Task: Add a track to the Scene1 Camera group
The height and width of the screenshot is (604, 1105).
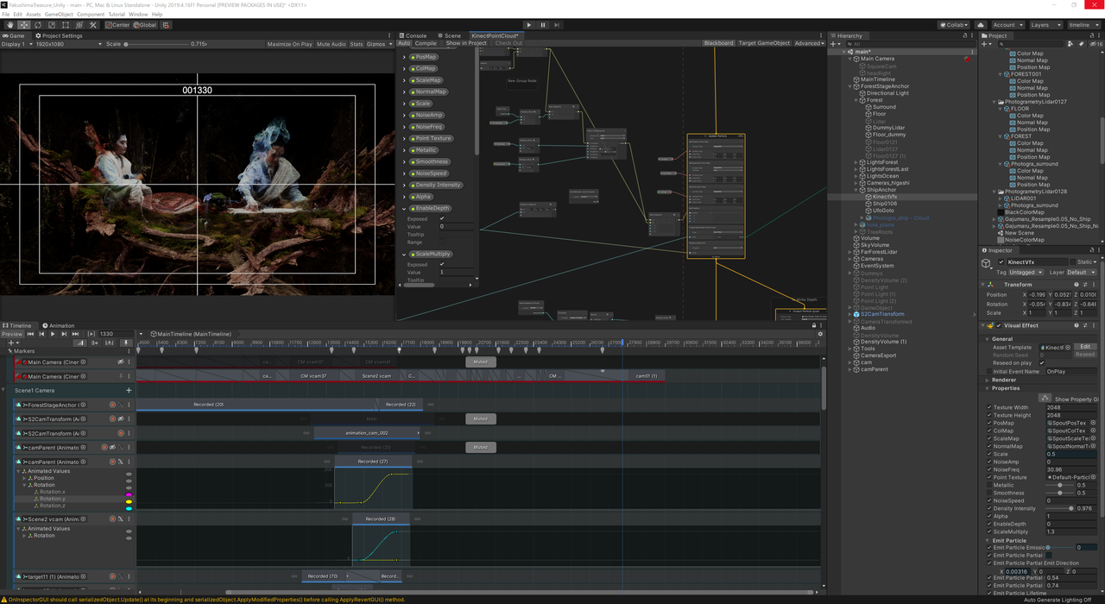Action: [129, 390]
